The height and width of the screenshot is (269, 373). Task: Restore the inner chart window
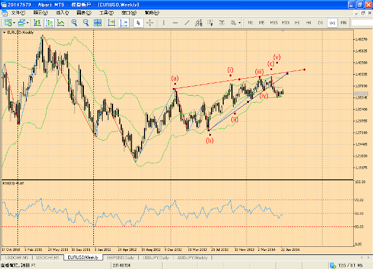point(363,13)
